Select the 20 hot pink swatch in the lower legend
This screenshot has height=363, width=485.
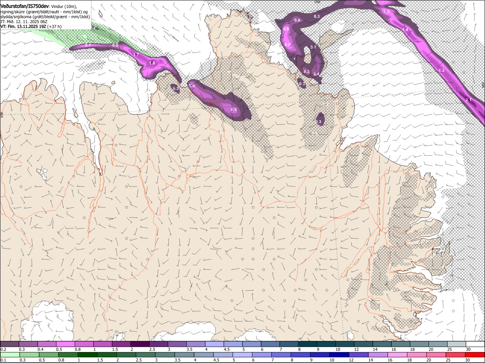[436, 355]
